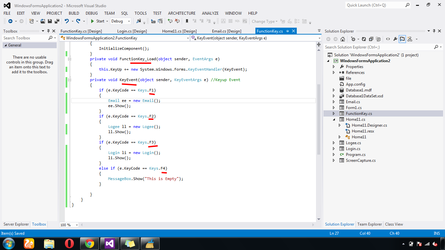Select App.config in Solution Explorer
Screen dimensions: 445x250
[355, 84]
